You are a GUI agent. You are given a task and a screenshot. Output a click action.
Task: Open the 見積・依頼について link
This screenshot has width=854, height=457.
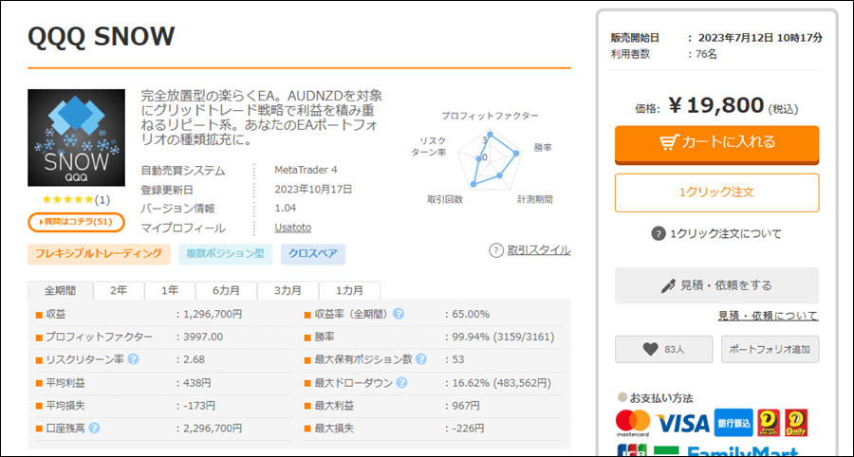[768, 316]
